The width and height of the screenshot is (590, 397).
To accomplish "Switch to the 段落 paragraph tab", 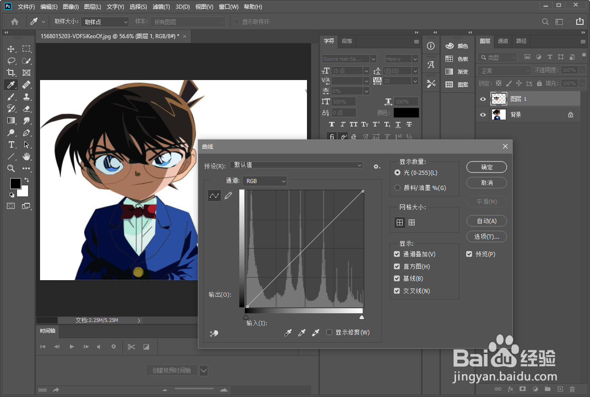I will coord(347,41).
